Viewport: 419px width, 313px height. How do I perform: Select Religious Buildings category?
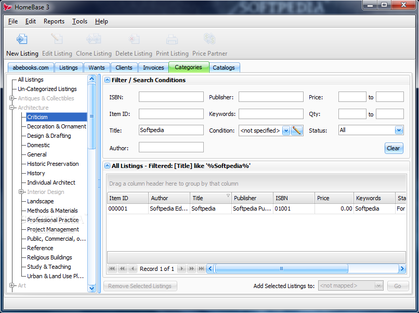(49, 257)
